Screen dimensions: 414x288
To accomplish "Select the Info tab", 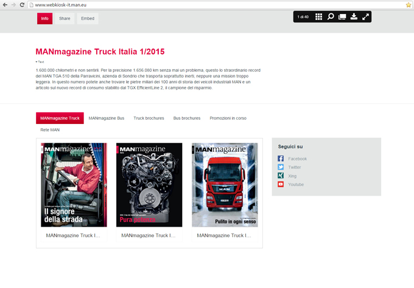I will [x=44, y=18].
